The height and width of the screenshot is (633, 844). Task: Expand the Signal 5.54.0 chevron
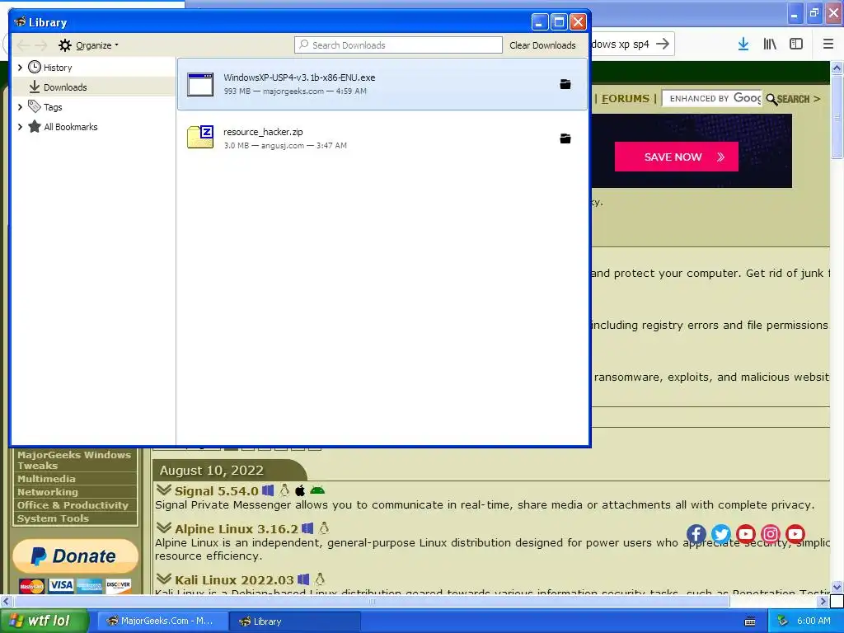(x=164, y=490)
